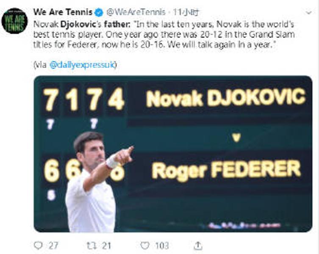This screenshot has width=319, height=254.
Task: Click the like count 103
Action: pos(161,245)
